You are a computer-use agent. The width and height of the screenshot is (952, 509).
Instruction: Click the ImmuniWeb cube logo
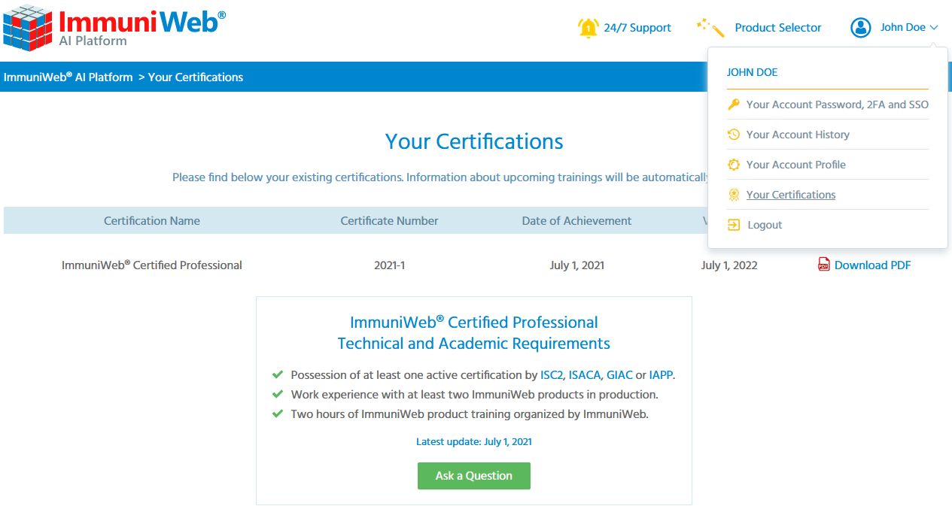[x=28, y=27]
